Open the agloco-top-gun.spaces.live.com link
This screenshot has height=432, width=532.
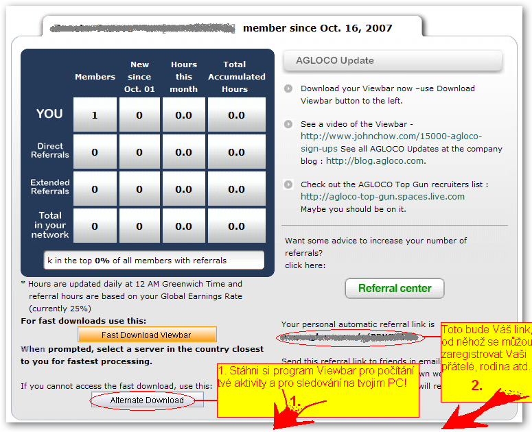pyautogui.click(x=382, y=197)
